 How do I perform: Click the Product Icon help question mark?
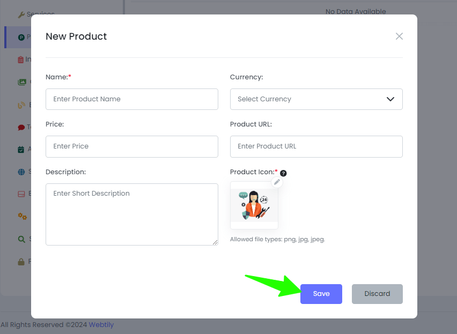point(283,173)
